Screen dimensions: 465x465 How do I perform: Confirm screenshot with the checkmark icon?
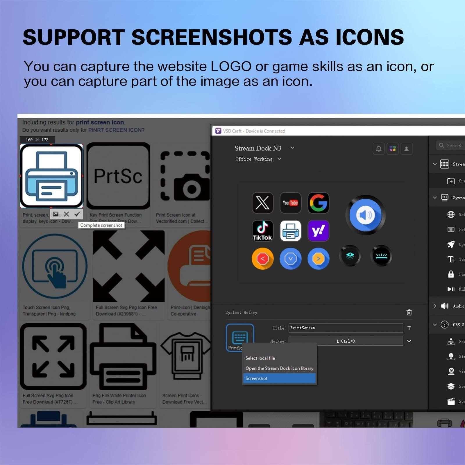[x=77, y=214]
